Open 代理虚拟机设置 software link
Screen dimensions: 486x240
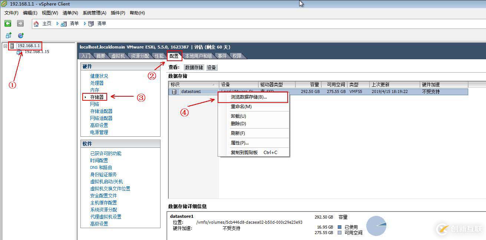pos(106,217)
